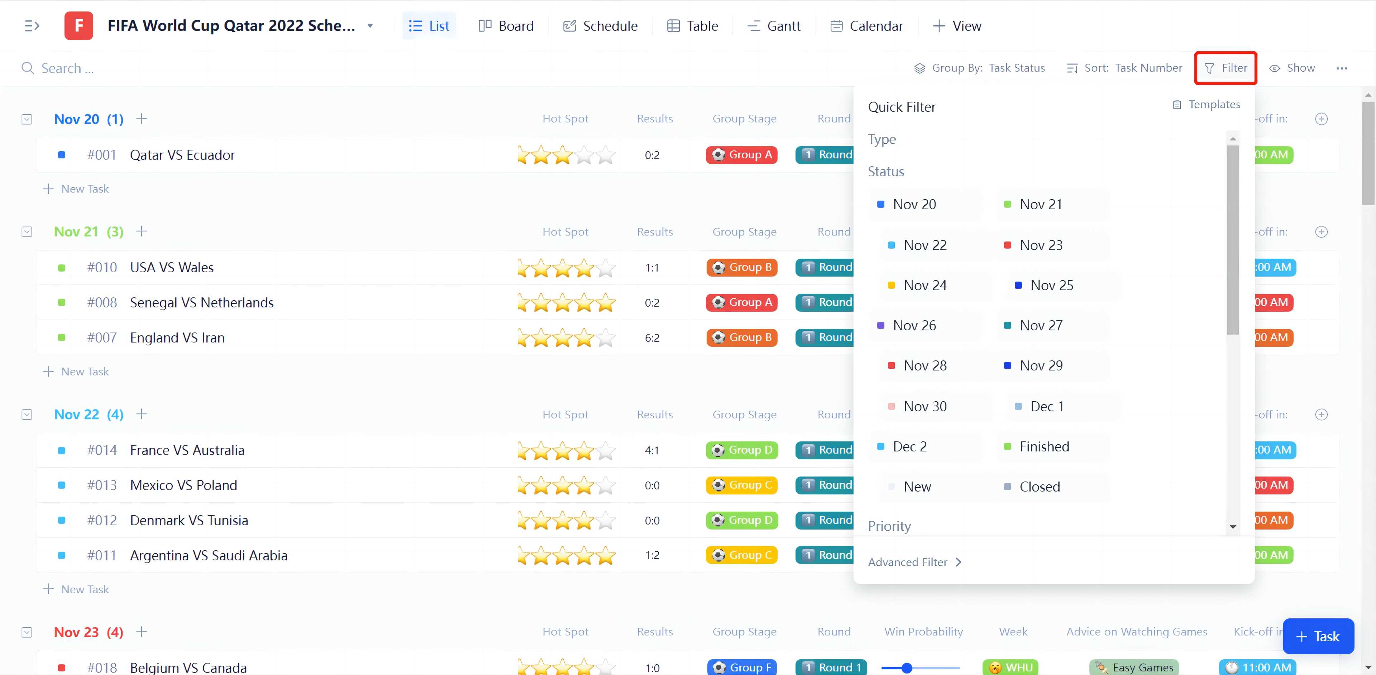Open the Show columns eye option
This screenshot has width=1376, height=675.
coord(1292,68)
